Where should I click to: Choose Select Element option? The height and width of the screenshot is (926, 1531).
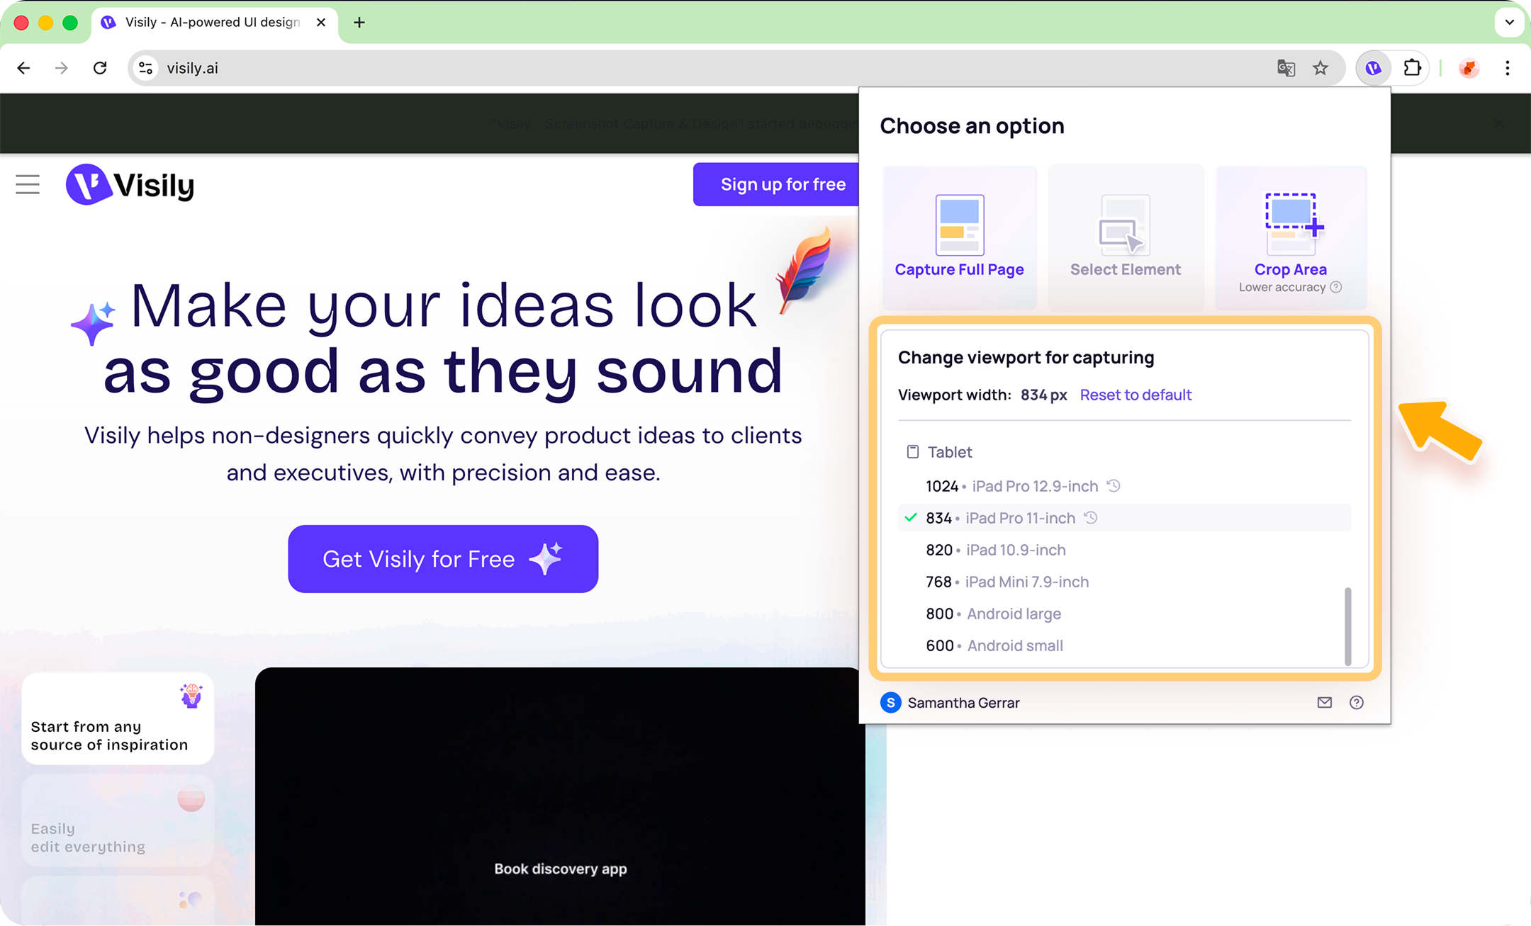(x=1126, y=237)
